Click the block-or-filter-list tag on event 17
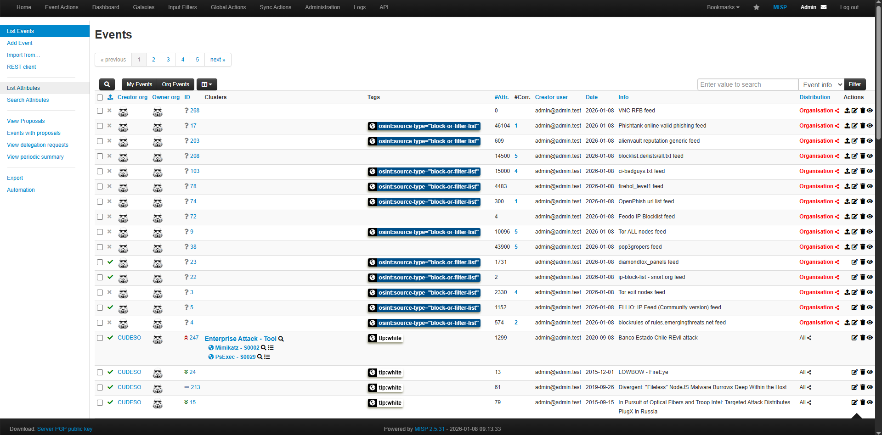882x435 pixels. (424, 126)
